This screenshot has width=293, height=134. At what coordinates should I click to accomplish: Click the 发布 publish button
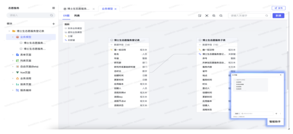point(279,8)
